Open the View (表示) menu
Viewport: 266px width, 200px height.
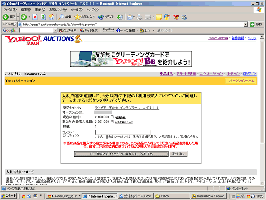[x=40, y=10]
